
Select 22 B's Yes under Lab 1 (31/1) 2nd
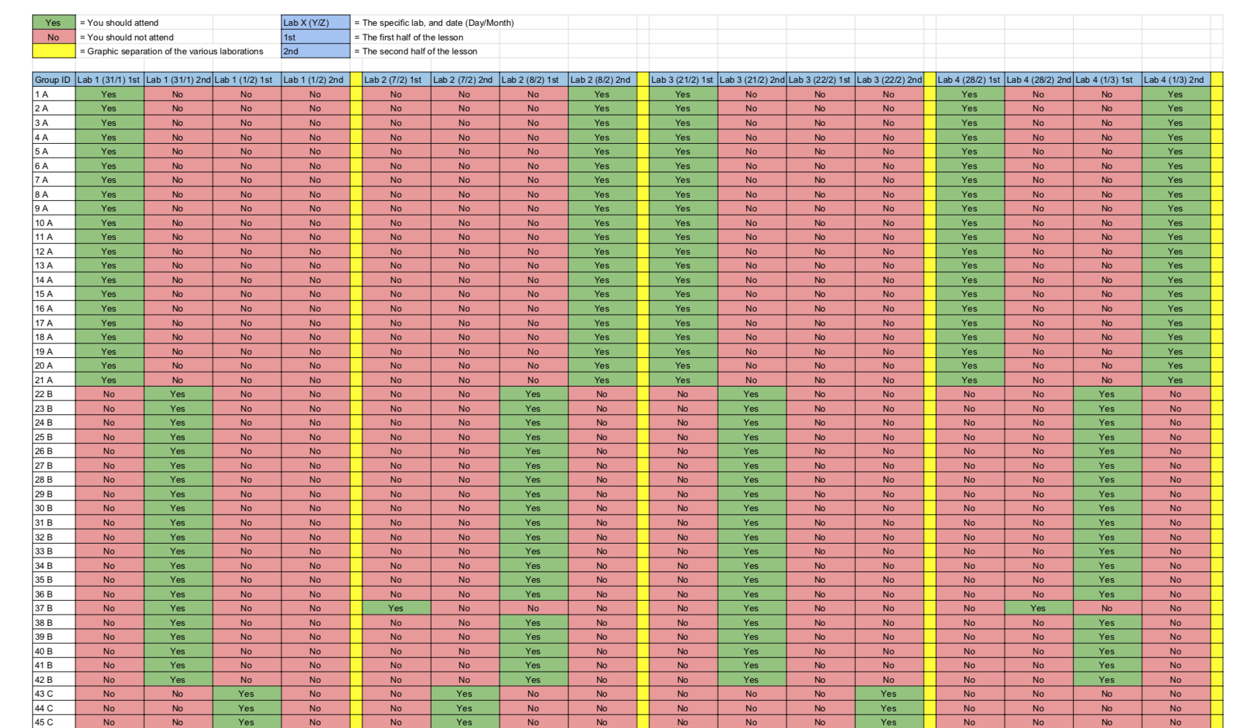tap(178, 394)
